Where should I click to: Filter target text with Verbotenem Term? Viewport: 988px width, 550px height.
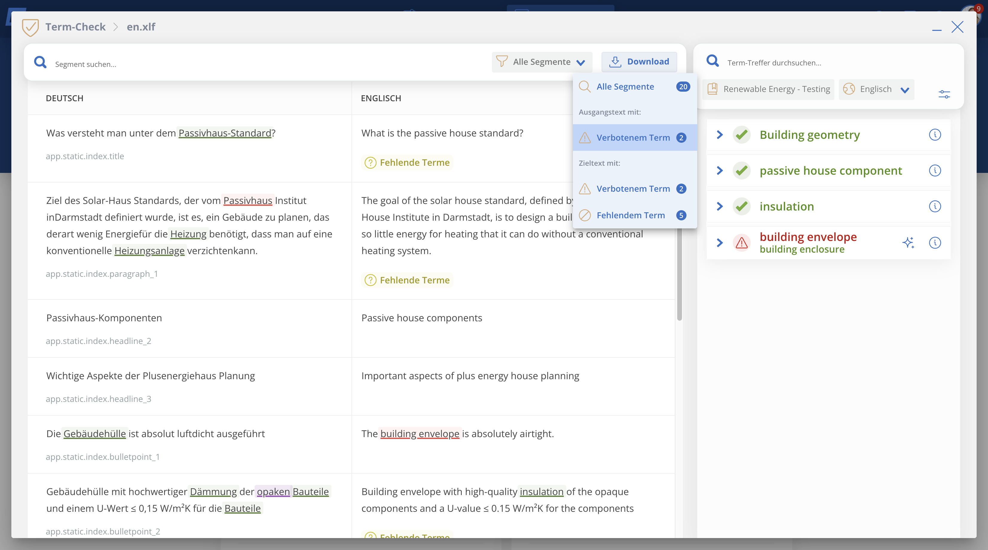(x=635, y=189)
